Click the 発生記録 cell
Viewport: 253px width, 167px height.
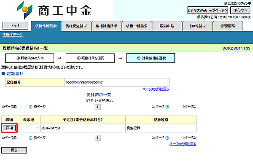[x=161, y=128]
